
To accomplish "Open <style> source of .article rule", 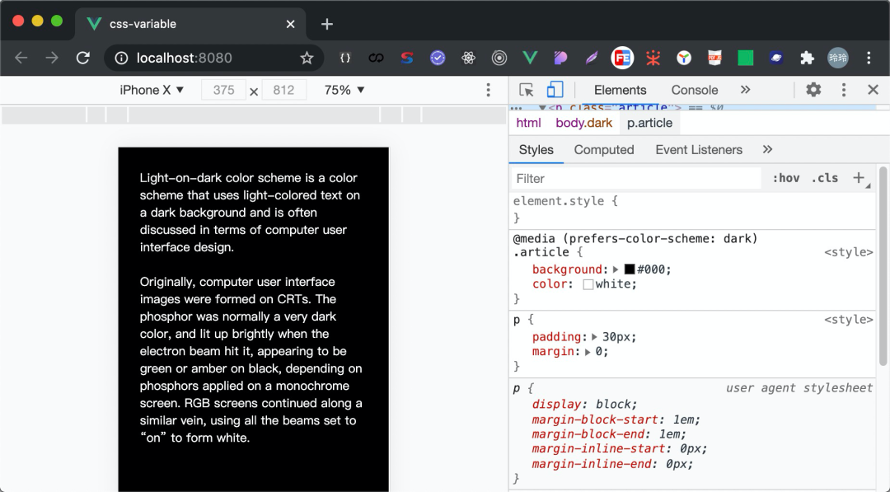I will click(x=849, y=252).
